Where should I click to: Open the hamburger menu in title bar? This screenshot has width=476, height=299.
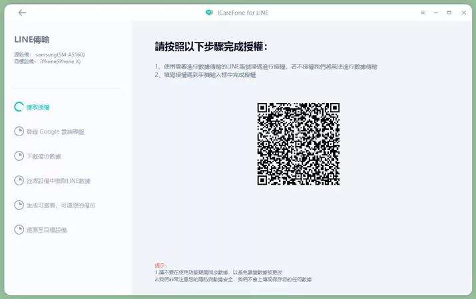point(423,13)
